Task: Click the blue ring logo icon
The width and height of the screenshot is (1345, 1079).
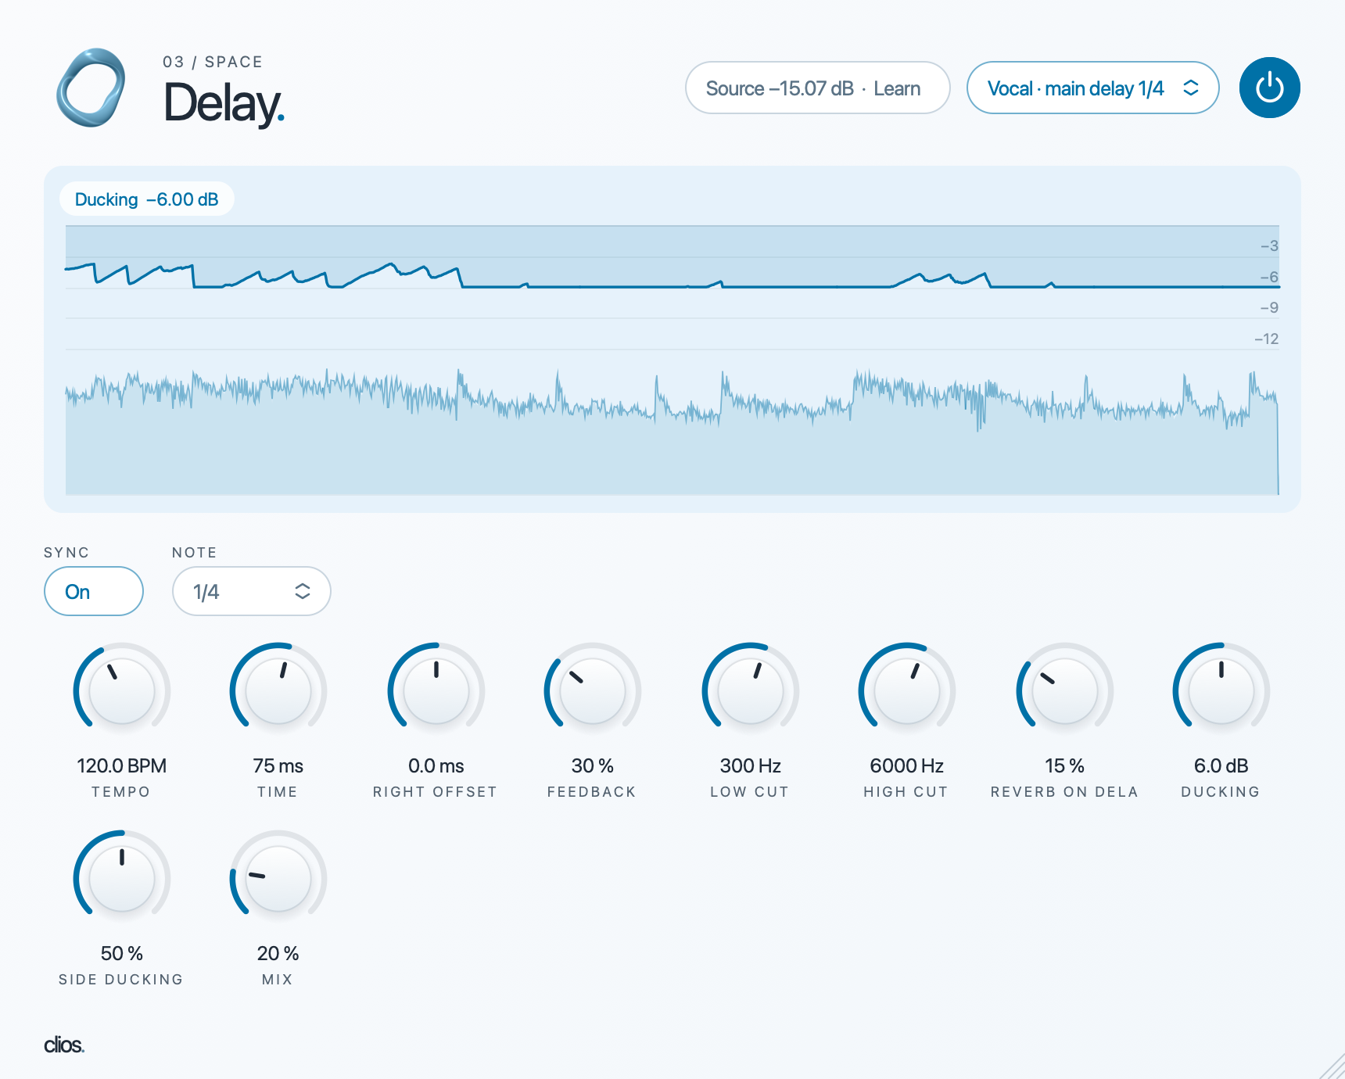Action: (x=91, y=88)
